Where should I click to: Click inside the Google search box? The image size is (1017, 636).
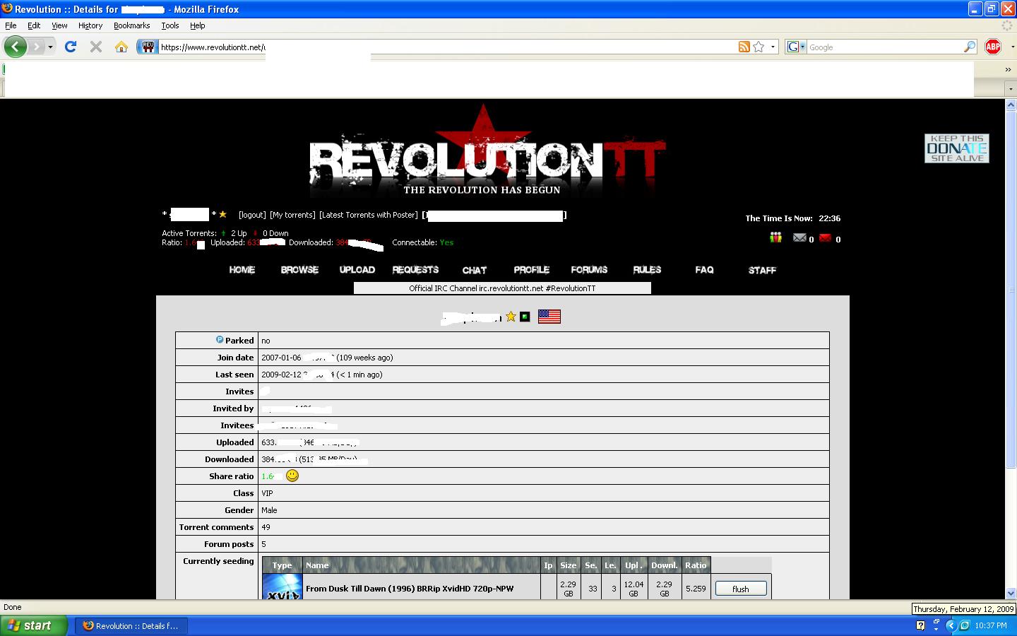(885, 47)
